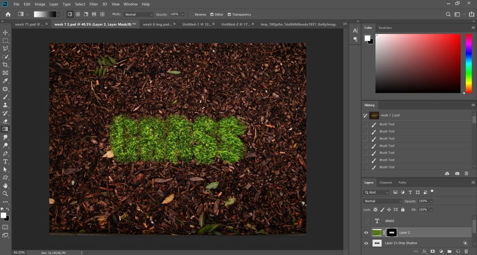This screenshot has height=255, width=477.
Task: Pick the Eyedropper tool
Action: 6,81
